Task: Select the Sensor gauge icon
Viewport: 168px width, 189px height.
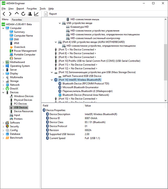Action: pos(11,58)
